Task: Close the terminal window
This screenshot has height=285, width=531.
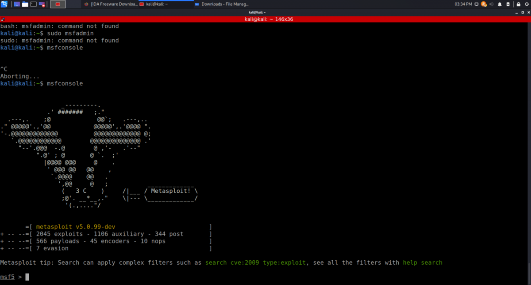Action: pyautogui.click(x=528, y=12)
